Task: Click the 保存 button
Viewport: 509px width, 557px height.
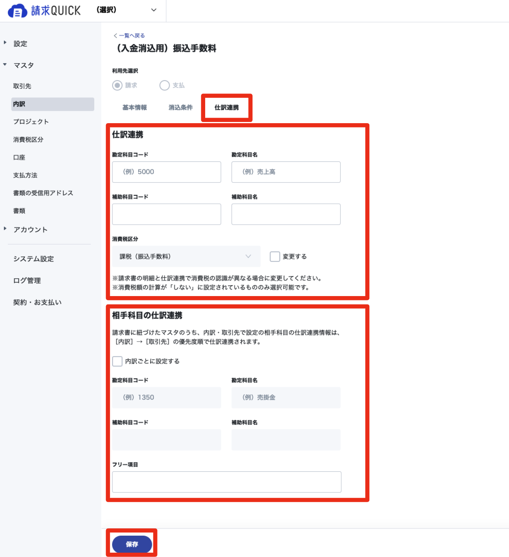Action: tap(132, 544)
